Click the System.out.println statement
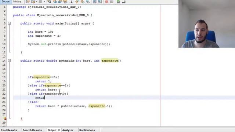This screenshot has height=132, width=235. tap(69, 44)
